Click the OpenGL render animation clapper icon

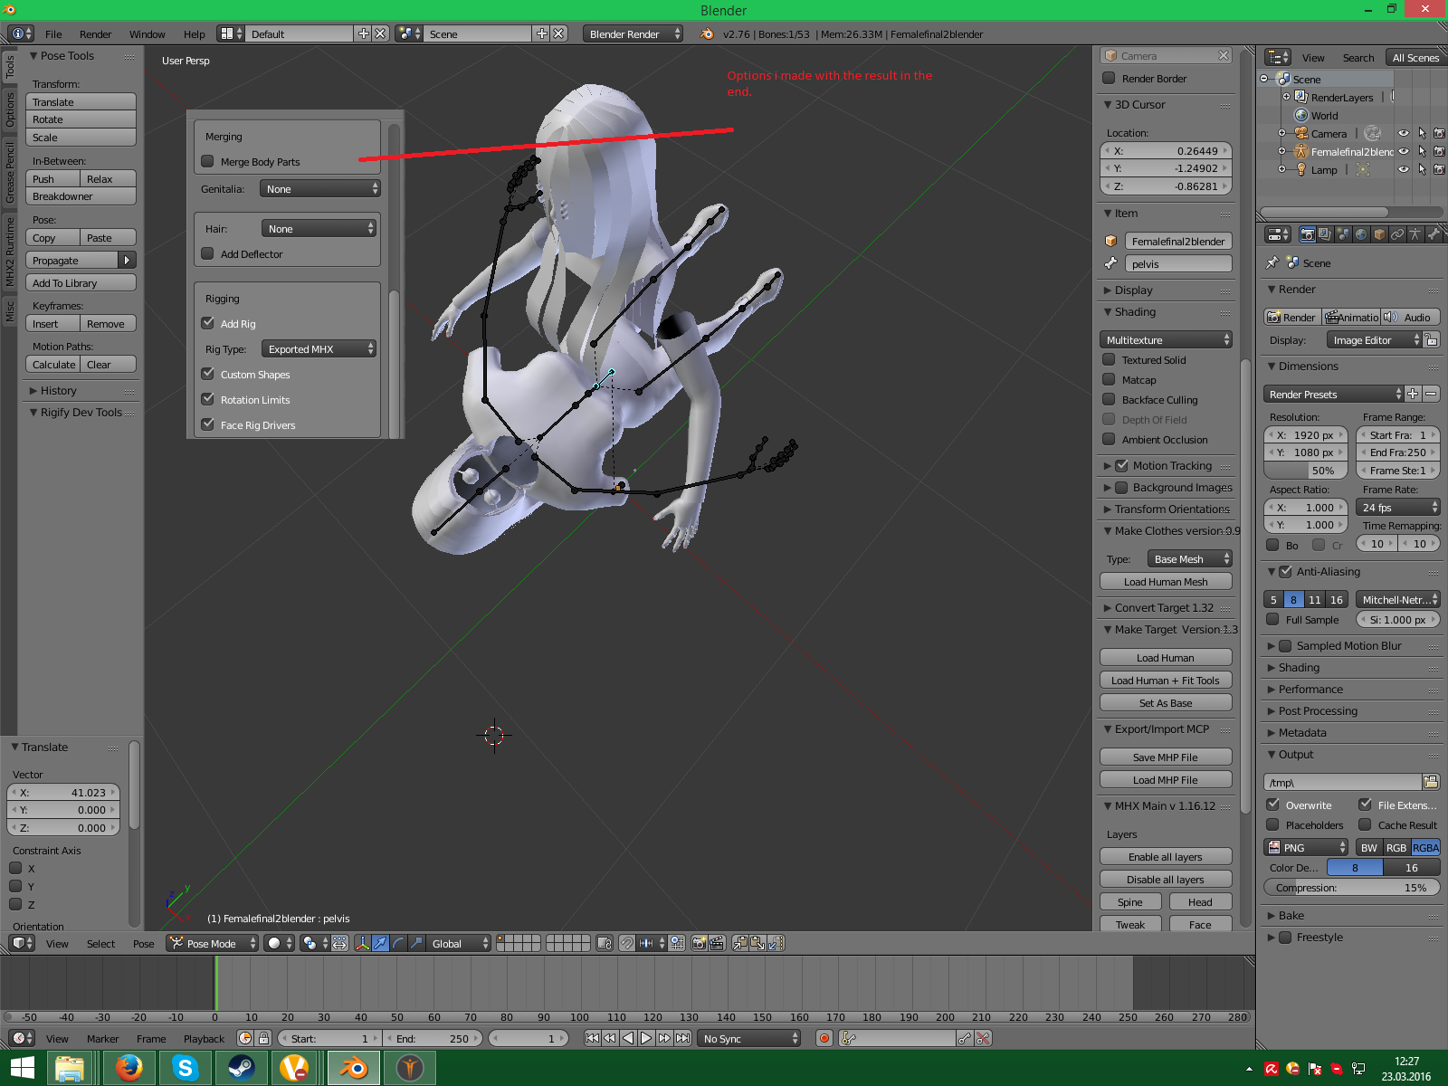[x=717, y=943]
